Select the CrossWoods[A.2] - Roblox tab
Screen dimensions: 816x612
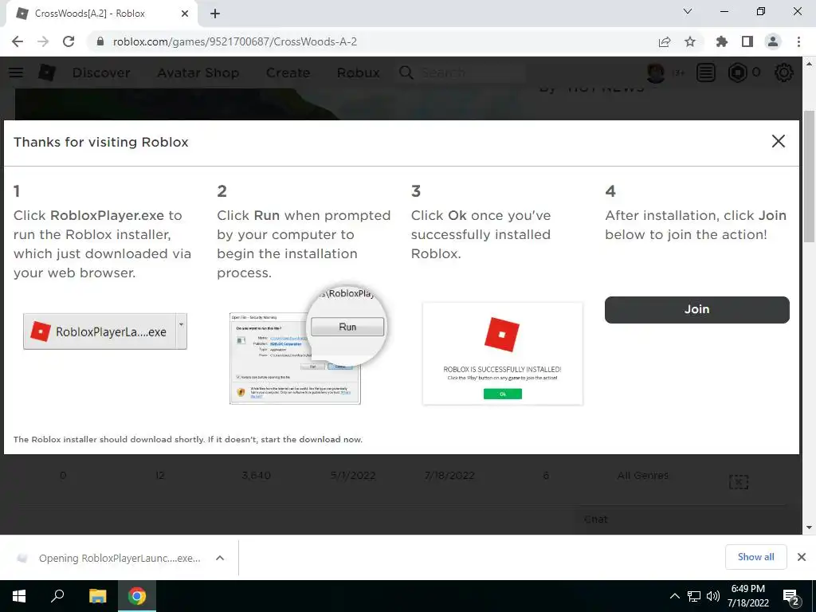(x=101, y=14)
